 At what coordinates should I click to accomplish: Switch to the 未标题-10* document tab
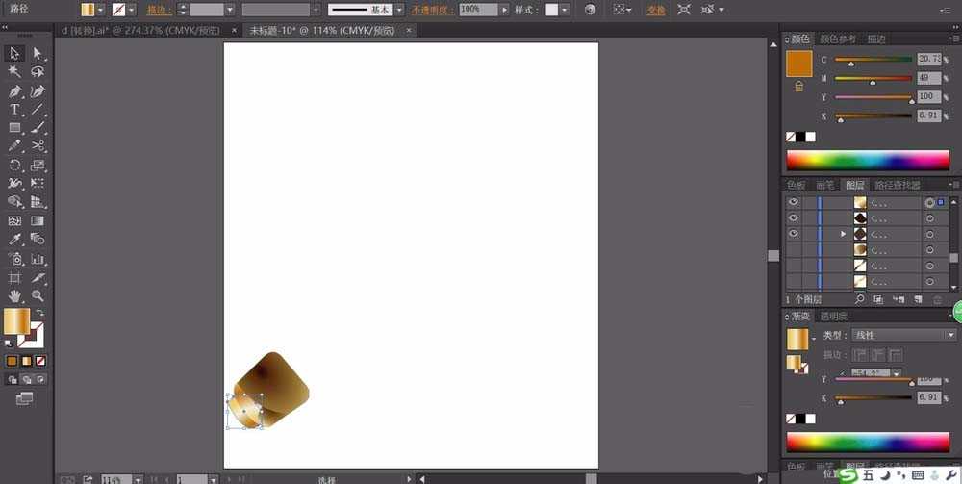(322, 30)
